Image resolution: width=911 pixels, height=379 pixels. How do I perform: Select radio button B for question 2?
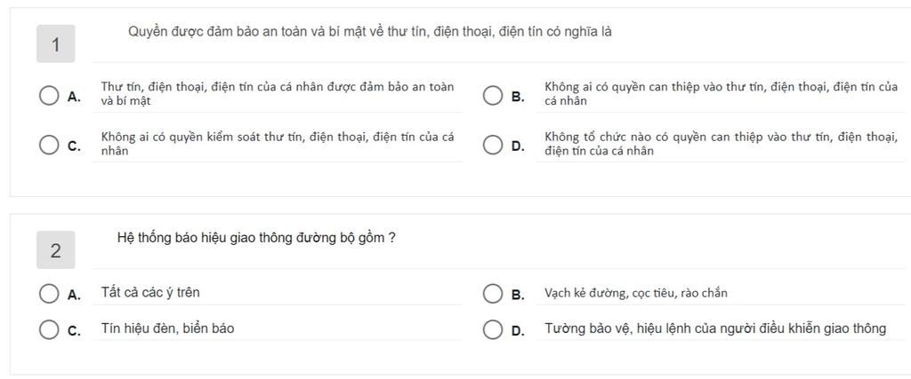pos(493,294)
